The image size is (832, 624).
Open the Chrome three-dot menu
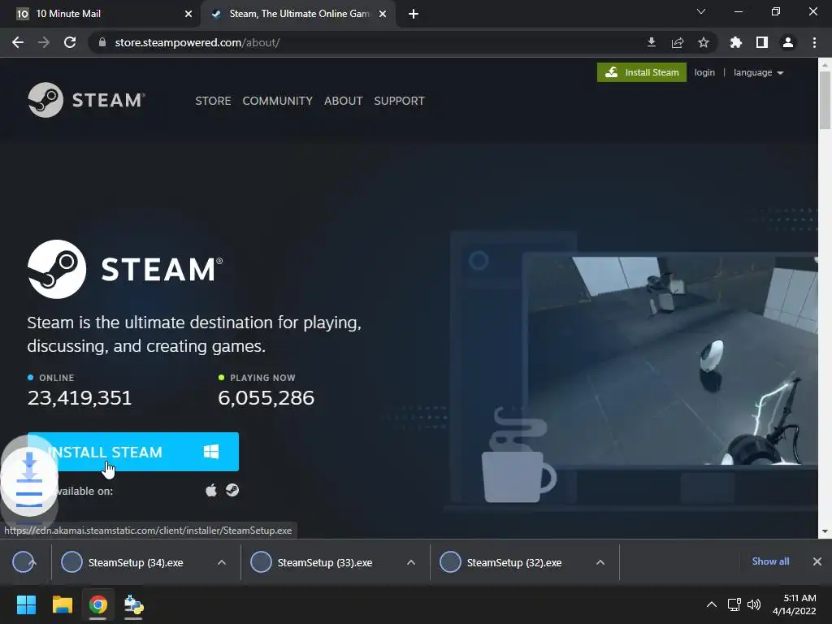814,42
